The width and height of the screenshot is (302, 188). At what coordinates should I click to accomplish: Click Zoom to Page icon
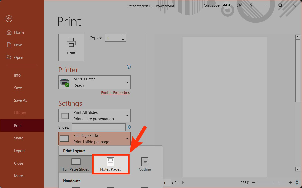pos(297,183)
